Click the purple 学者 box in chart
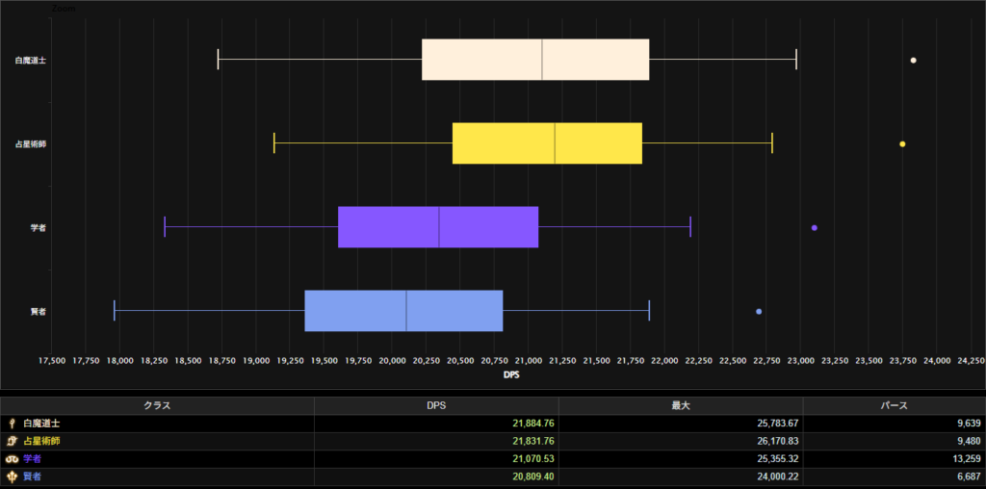 click(438, 227)
